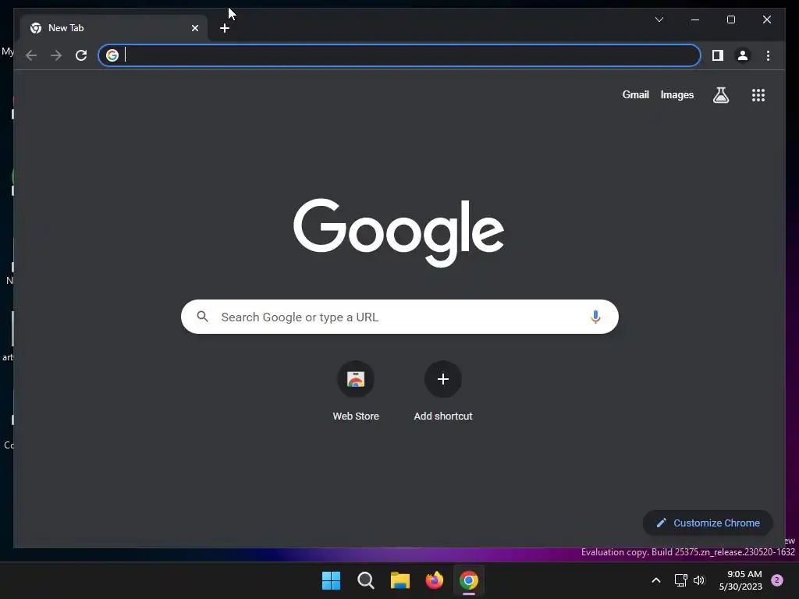Open File Explorer from taskbar
The width and height of the screenshot is (799, 599).
point(400,580)
